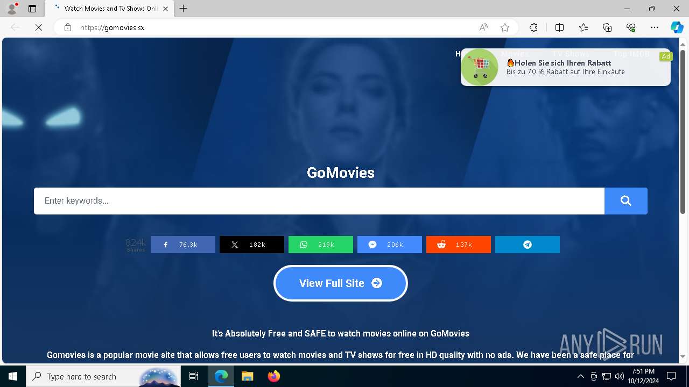Open Settings and more menu

click(x=655, y=27)
